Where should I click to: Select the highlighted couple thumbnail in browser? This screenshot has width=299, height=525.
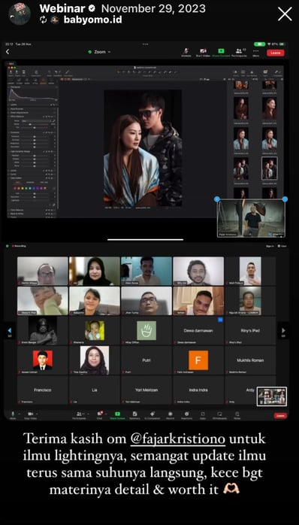click(x=269, y=168)
